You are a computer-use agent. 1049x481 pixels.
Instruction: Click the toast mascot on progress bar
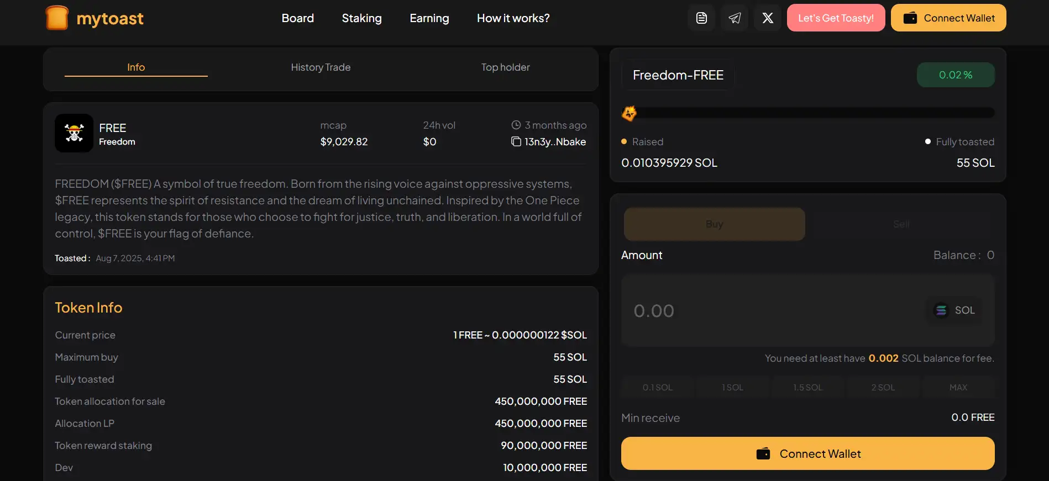pyautogui.click(x=629, y=113)
